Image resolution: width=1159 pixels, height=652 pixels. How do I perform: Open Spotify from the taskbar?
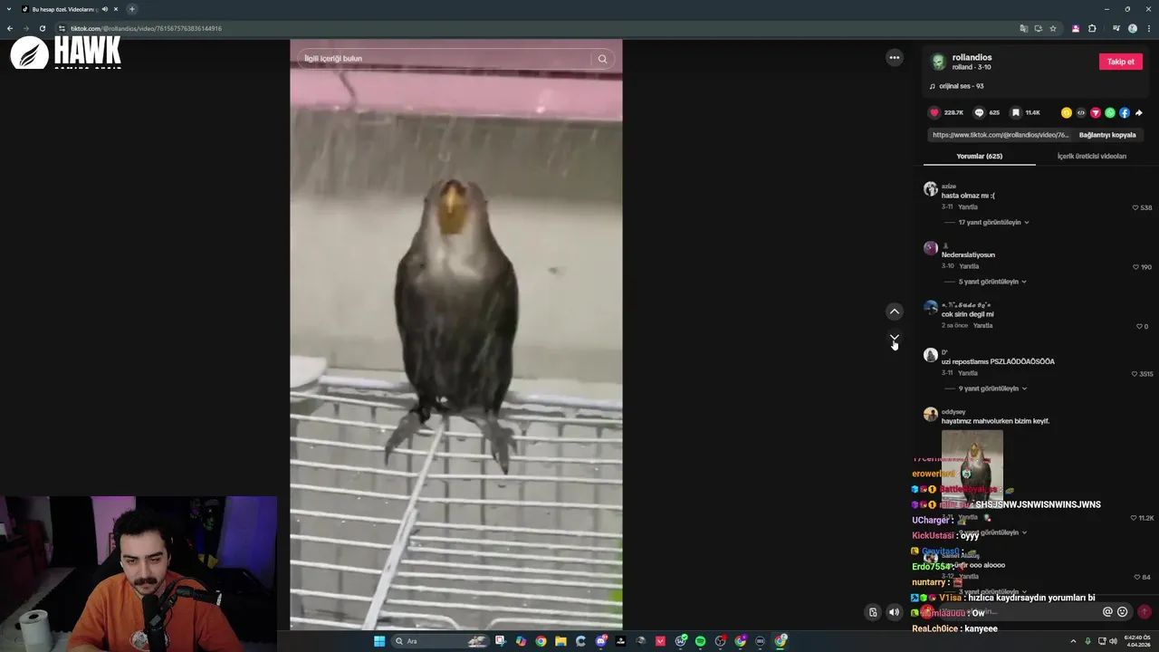(700, 641)
